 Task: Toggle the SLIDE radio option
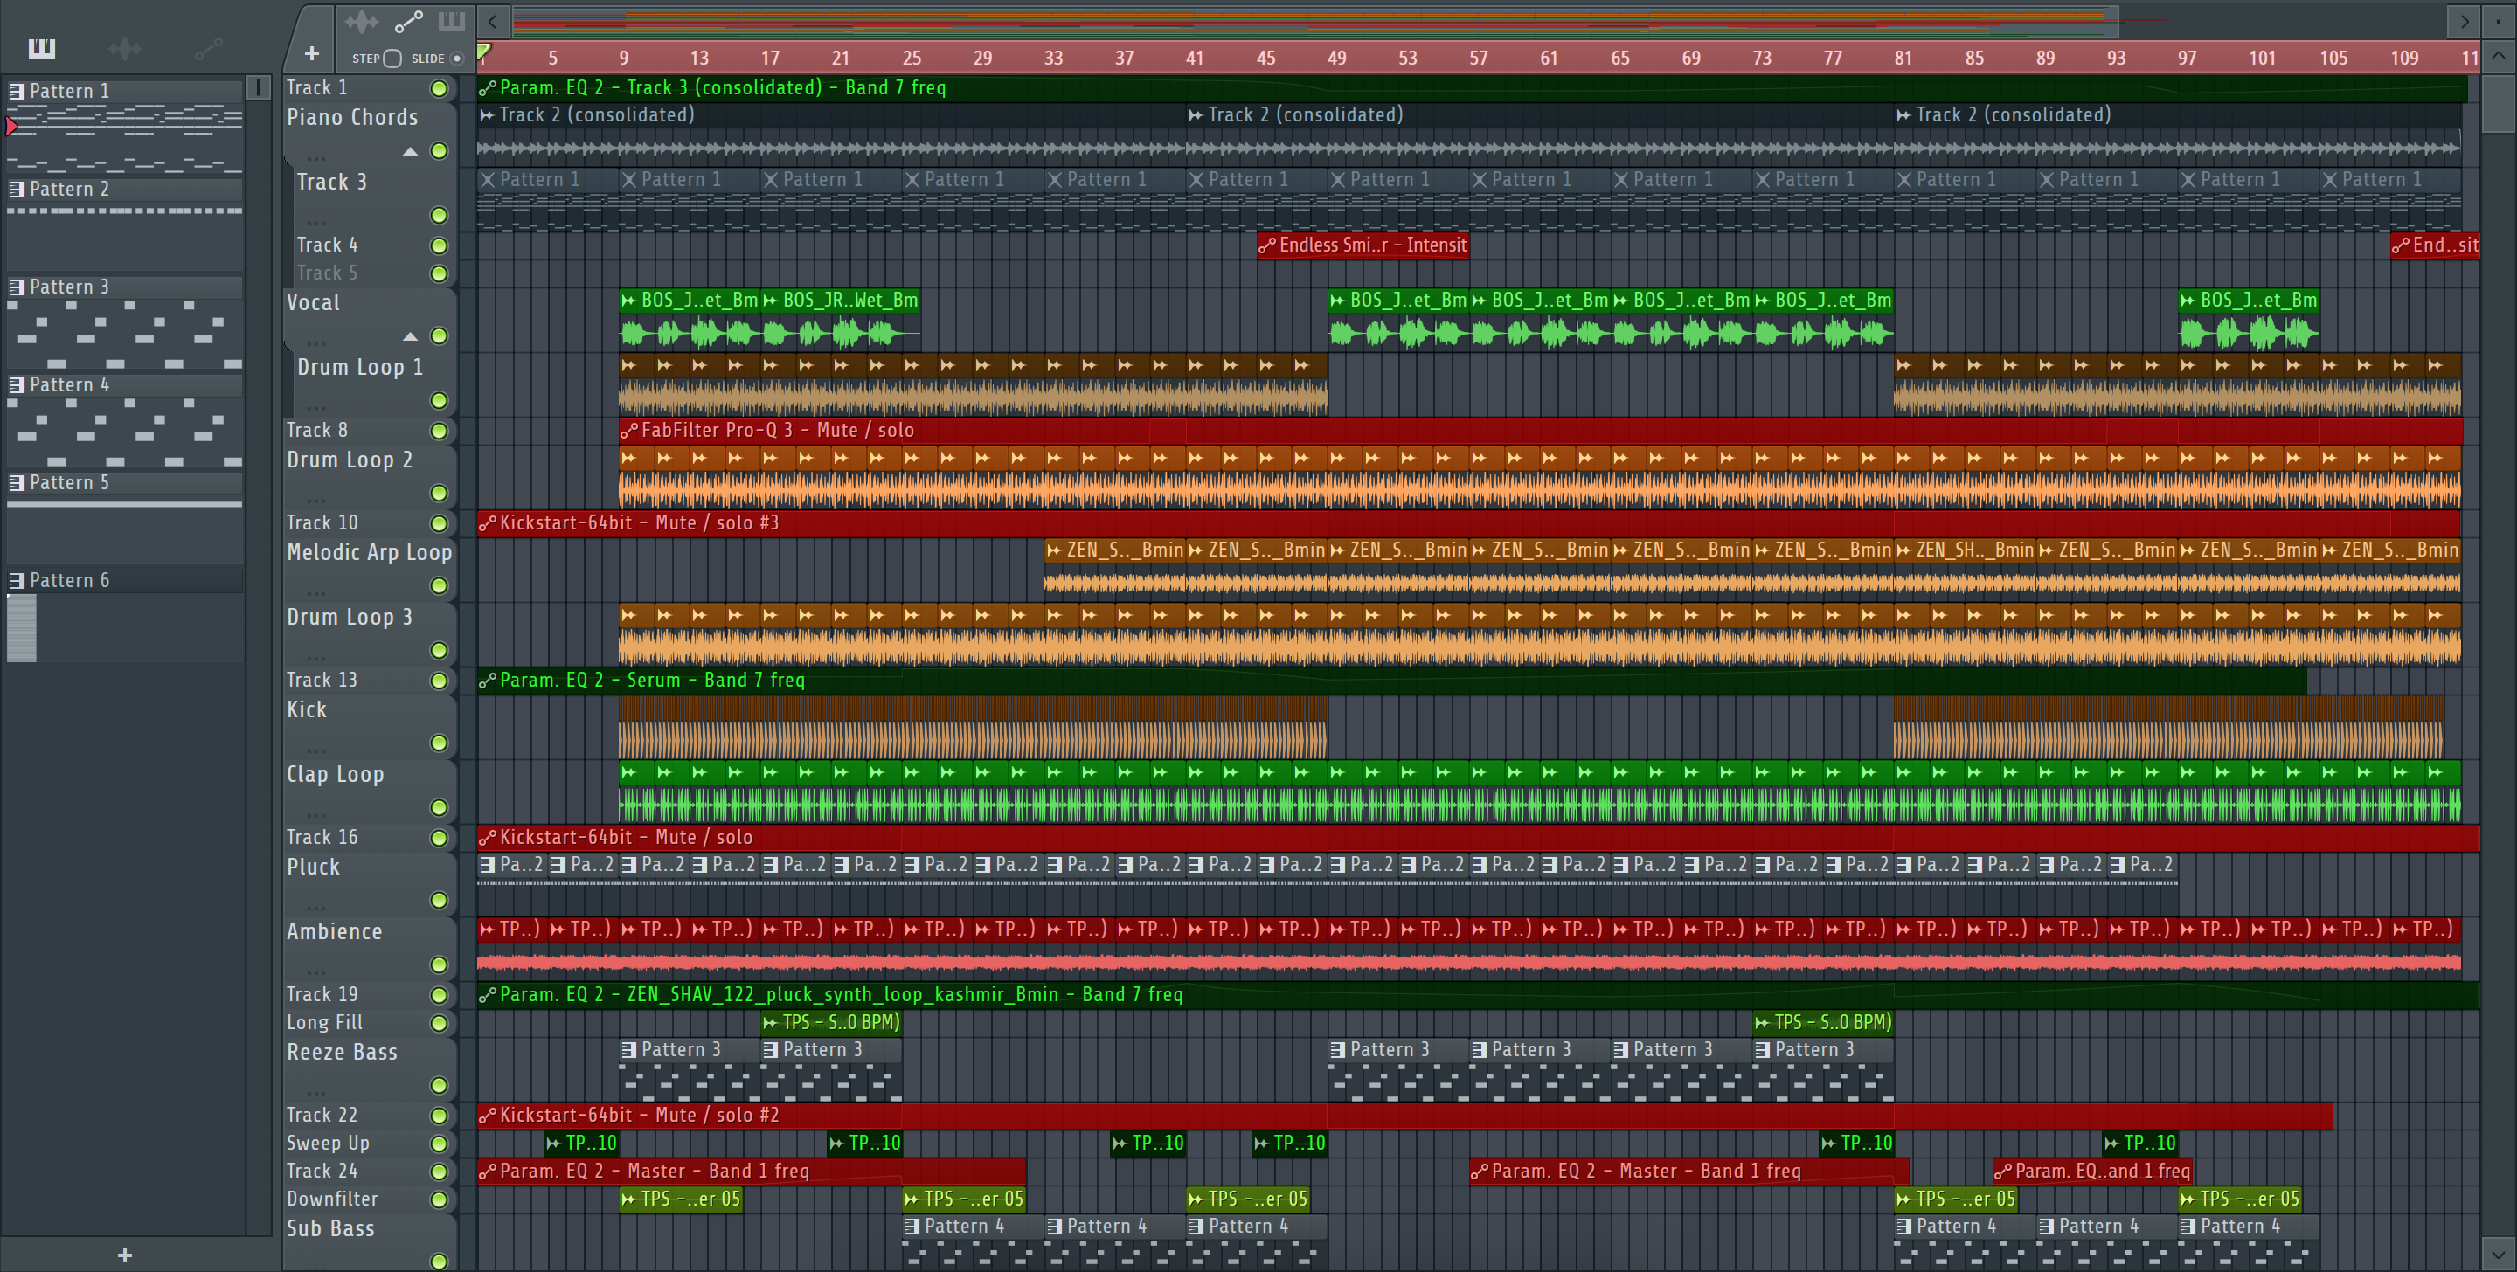click(456, 59)
